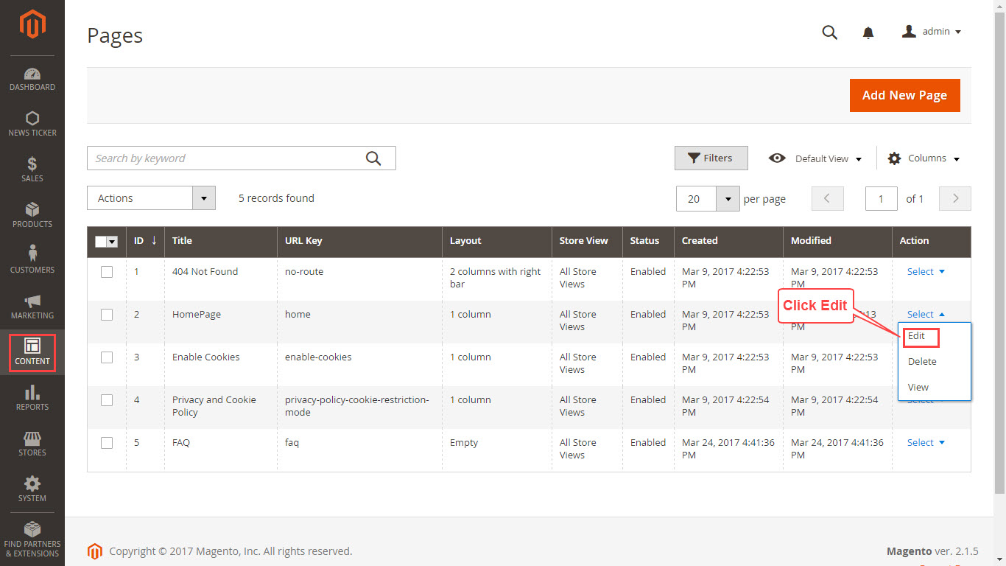Select checkbox for Privacy and Cookie Policy row
Image resolution: width=1006 pixels, height=566 pixels.
pos(107,400)
